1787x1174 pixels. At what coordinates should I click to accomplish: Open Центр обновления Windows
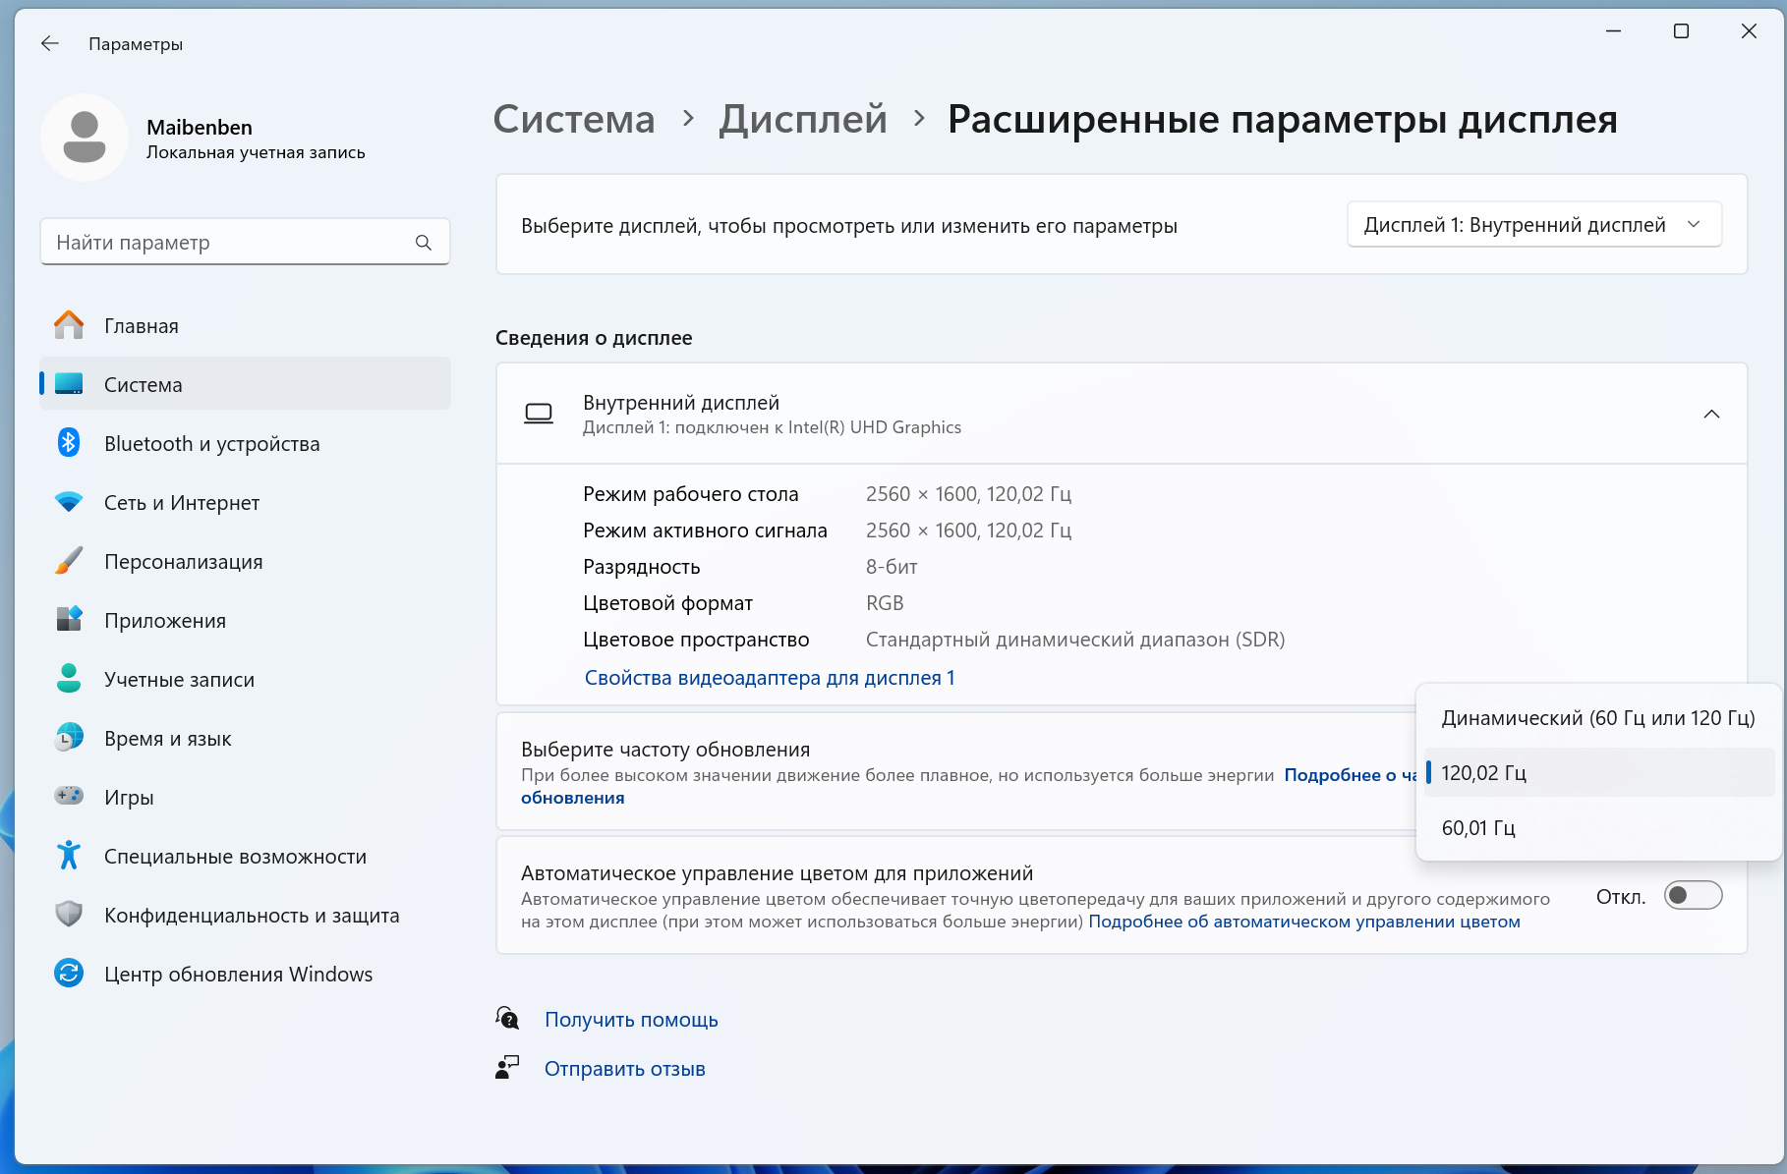click(x=245, y=975)
